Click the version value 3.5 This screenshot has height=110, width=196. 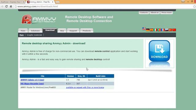click(67, 80)
